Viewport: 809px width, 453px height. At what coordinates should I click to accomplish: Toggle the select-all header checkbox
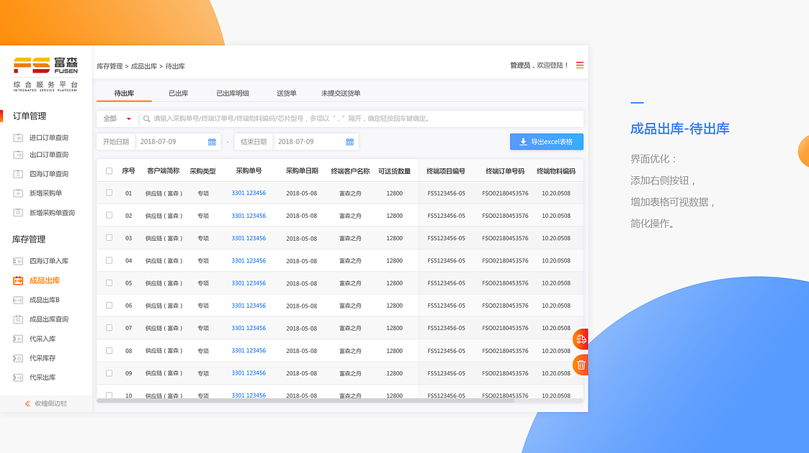(x=109, y=171)
